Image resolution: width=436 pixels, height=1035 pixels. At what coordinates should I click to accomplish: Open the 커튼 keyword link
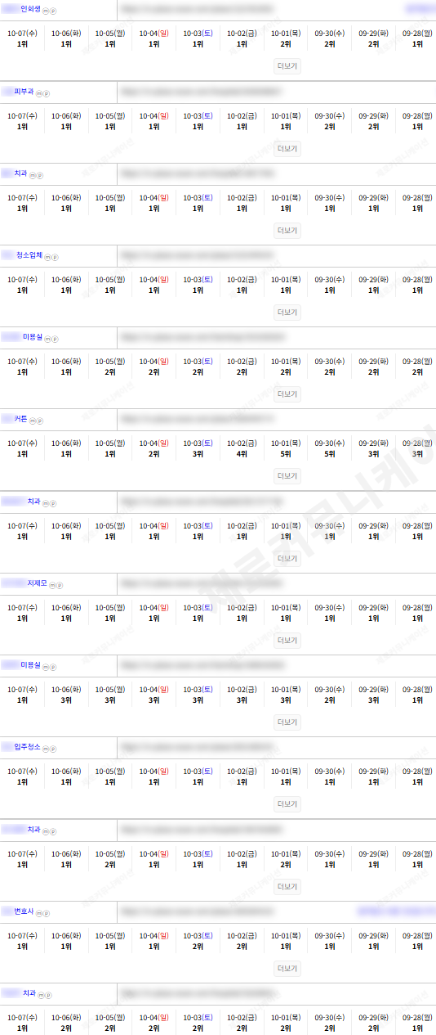(x=20, y=419)
